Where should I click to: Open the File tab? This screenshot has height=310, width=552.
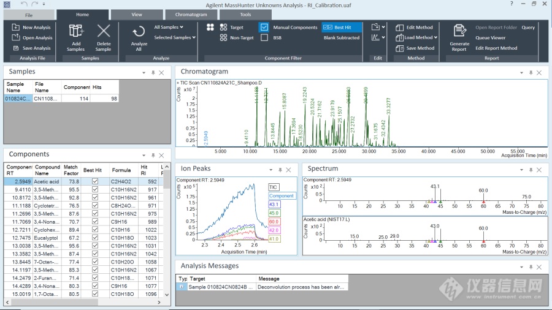pyautogui.click(x=29, y=15)
